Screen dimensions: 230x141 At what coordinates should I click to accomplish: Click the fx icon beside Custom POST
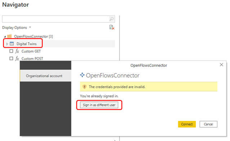(x=17, y=58)
